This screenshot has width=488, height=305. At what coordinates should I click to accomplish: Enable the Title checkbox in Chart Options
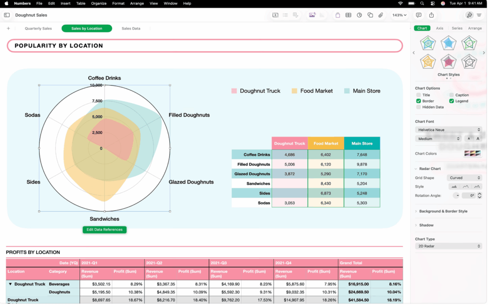[418, 94]
